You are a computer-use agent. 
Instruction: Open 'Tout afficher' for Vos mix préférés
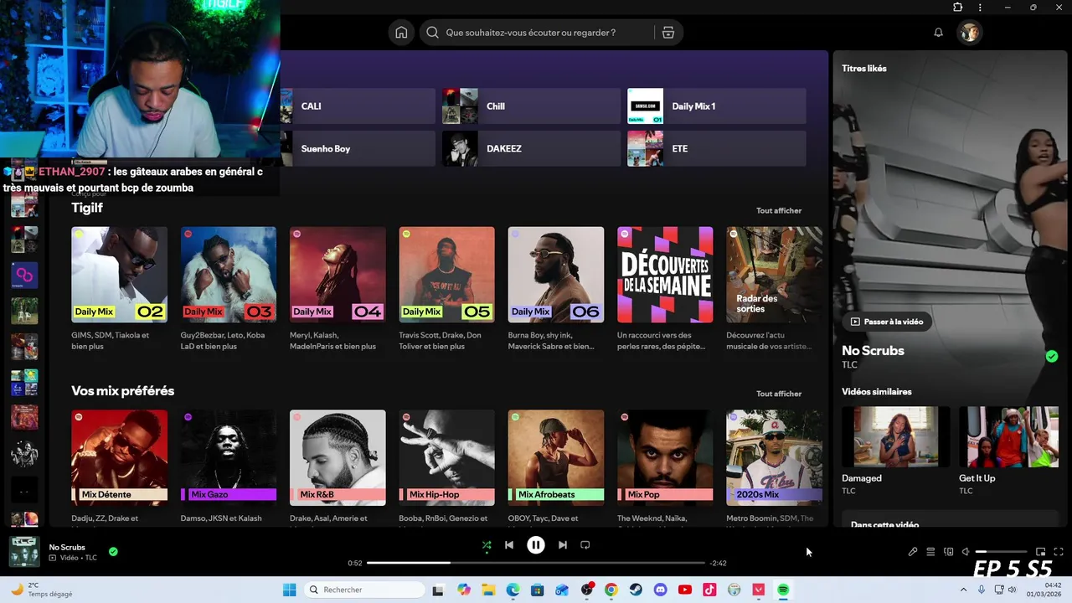[779, 394]
